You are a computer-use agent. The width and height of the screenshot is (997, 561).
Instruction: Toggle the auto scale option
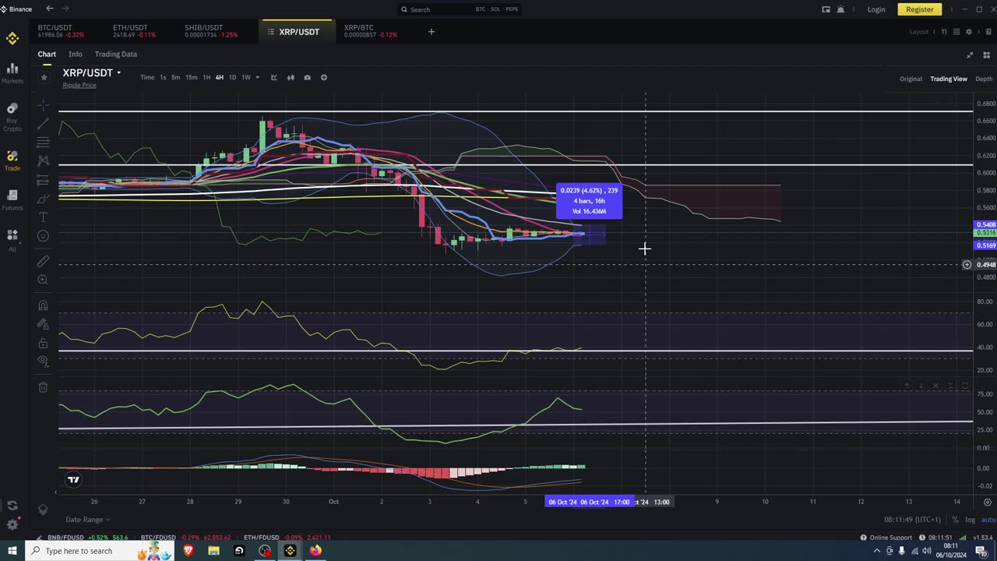click(x=988, y=520)
